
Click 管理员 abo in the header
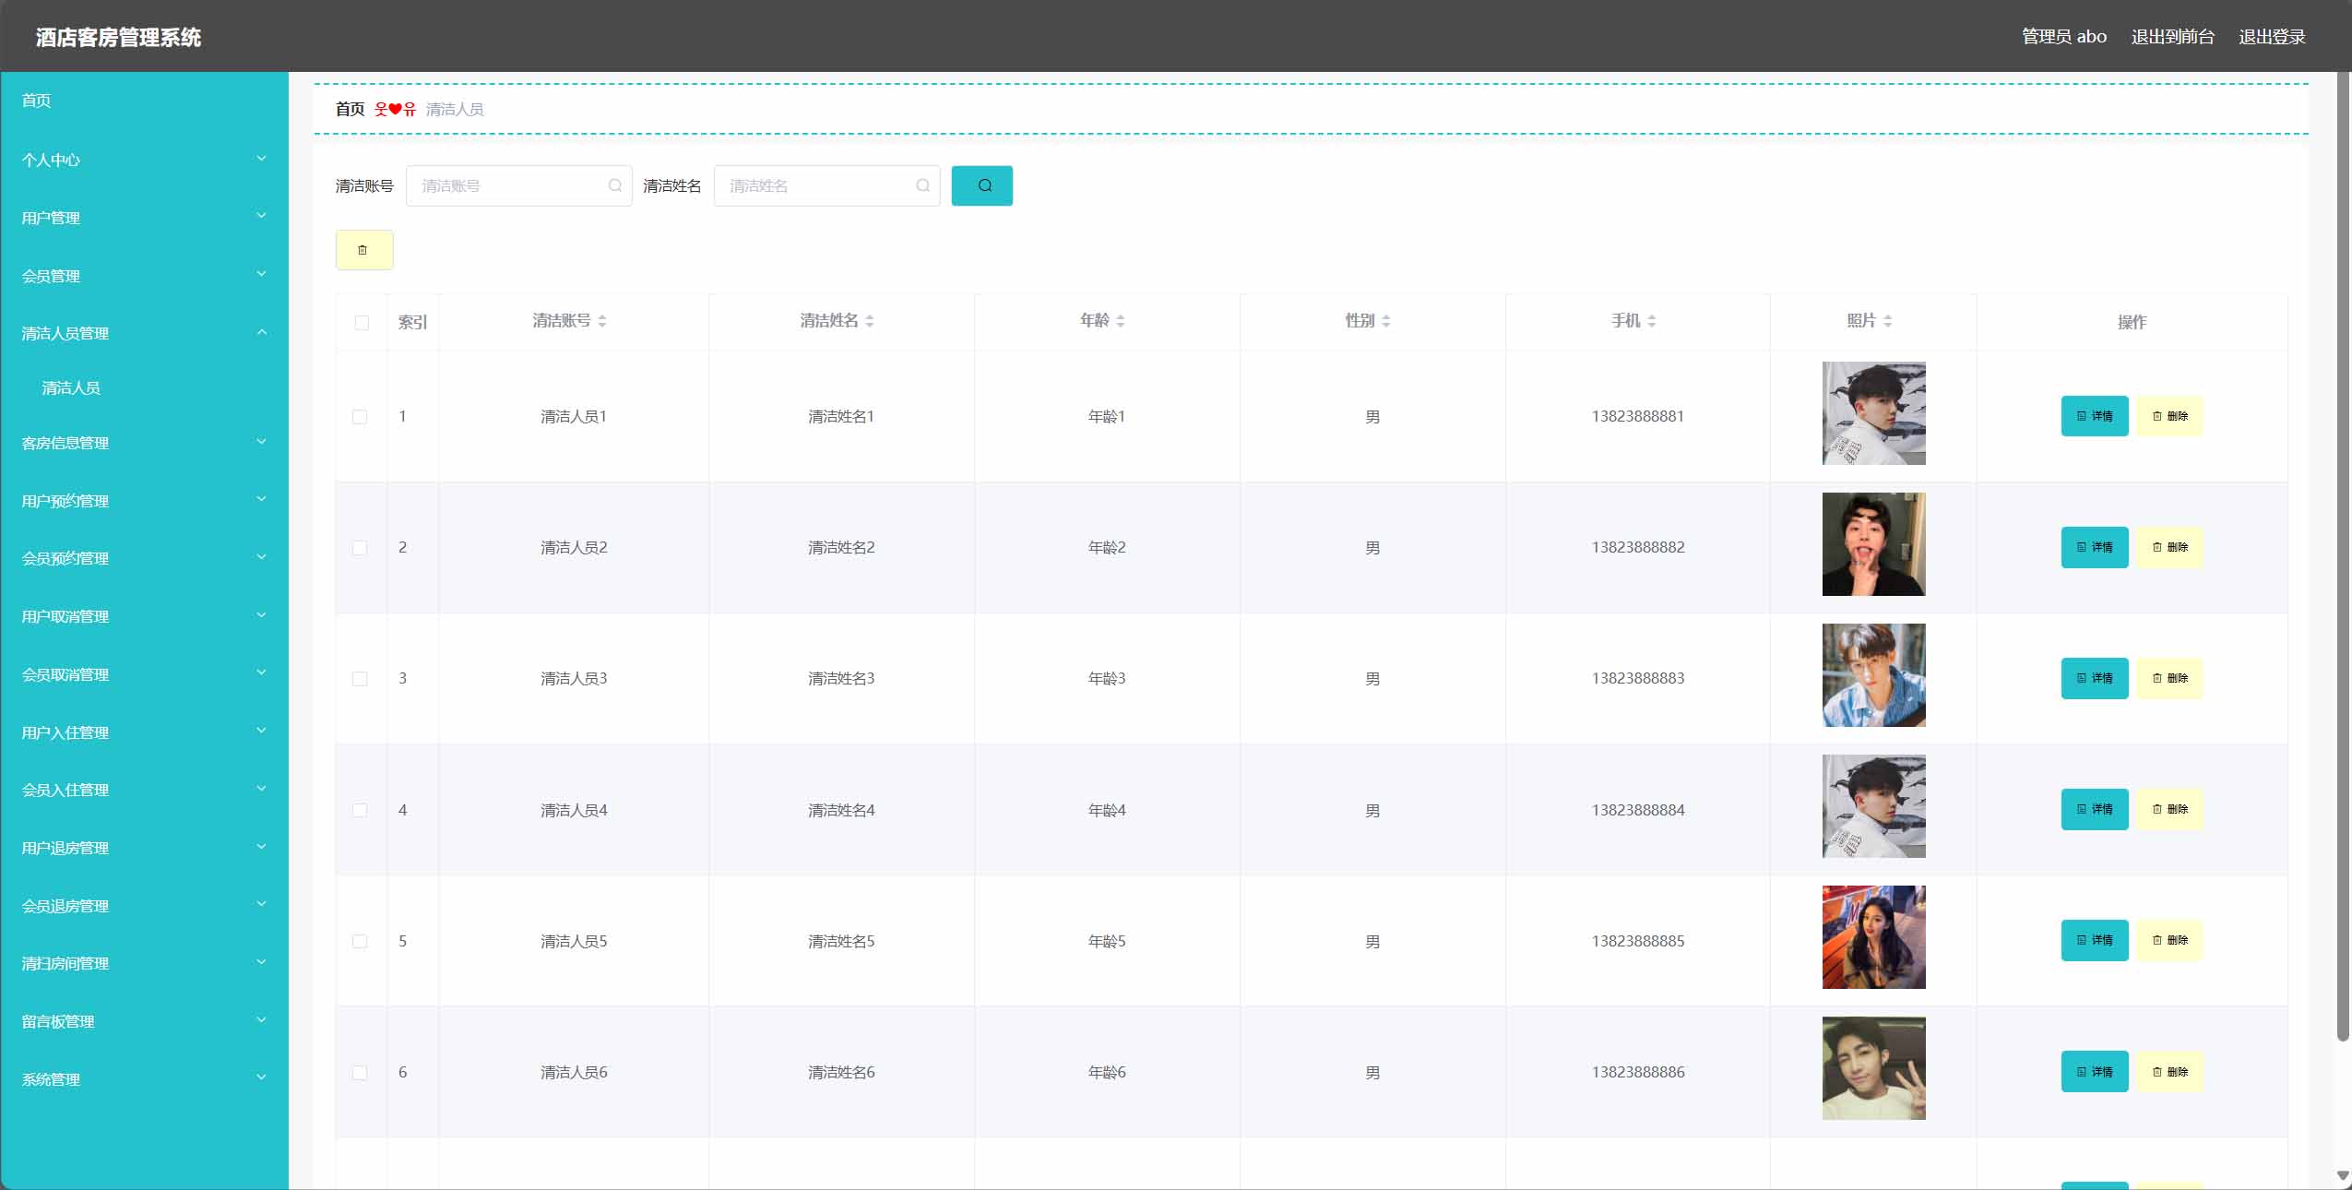point(2064,37)
